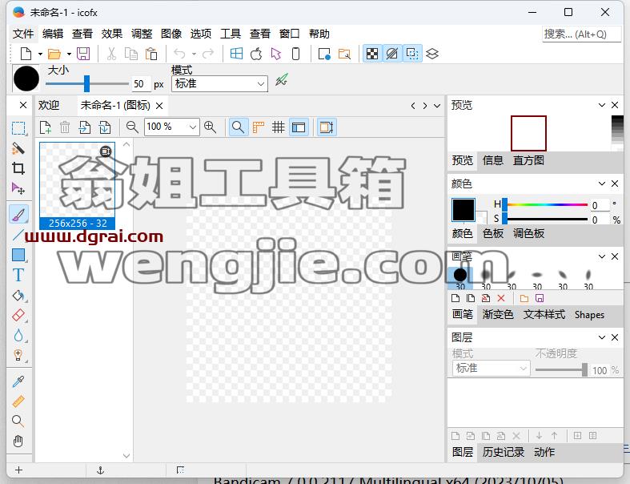Add a new image to the icon

coord(46,127)
